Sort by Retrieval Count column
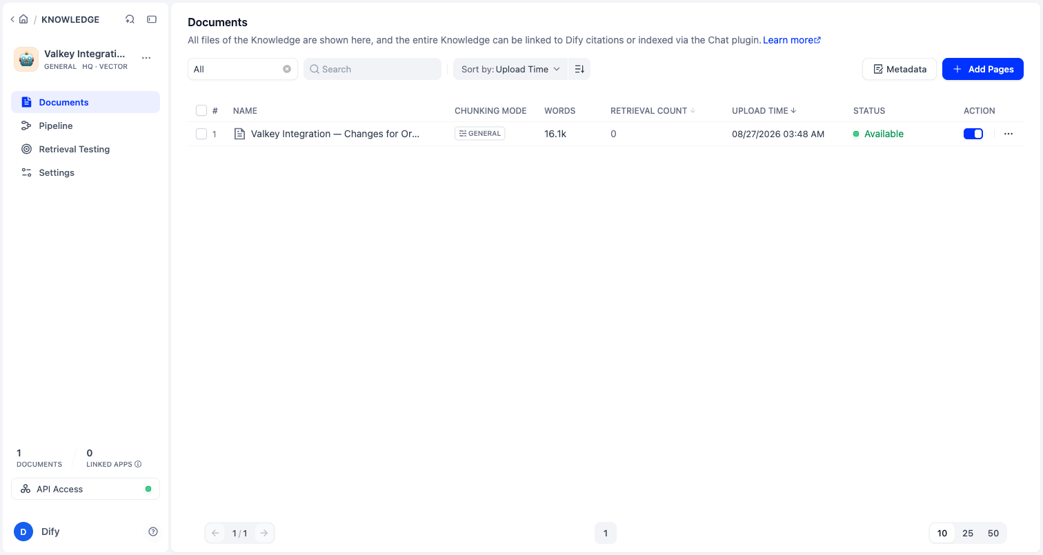 pyautogui.click(x=654, y=110)
